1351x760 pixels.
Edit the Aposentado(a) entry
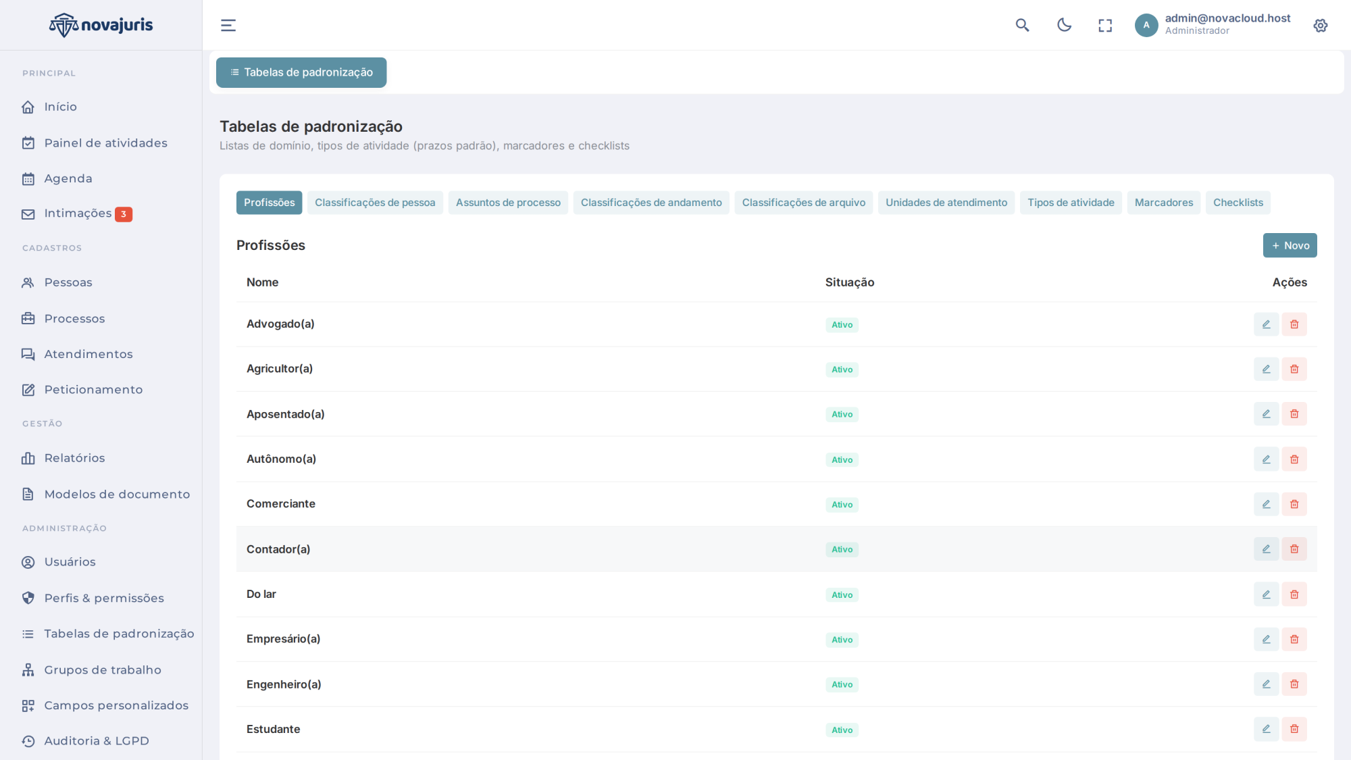(x=1267, y=414)
